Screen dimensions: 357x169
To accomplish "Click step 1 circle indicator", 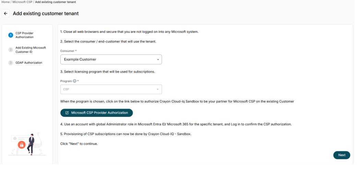I will [11, 35].
